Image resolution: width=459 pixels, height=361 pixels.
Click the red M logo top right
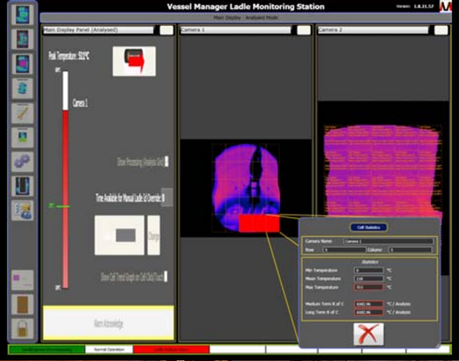[x=445, y=7]
